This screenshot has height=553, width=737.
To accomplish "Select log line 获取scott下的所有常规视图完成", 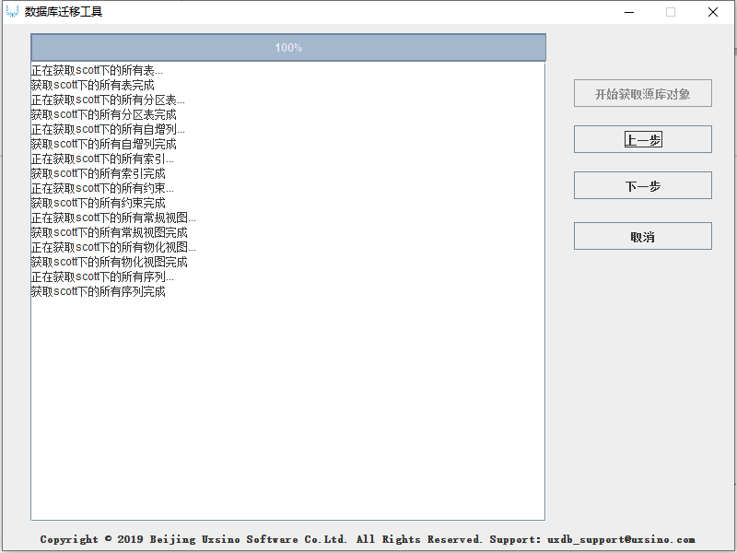I will pyautogui.click(x=110, y=232).
